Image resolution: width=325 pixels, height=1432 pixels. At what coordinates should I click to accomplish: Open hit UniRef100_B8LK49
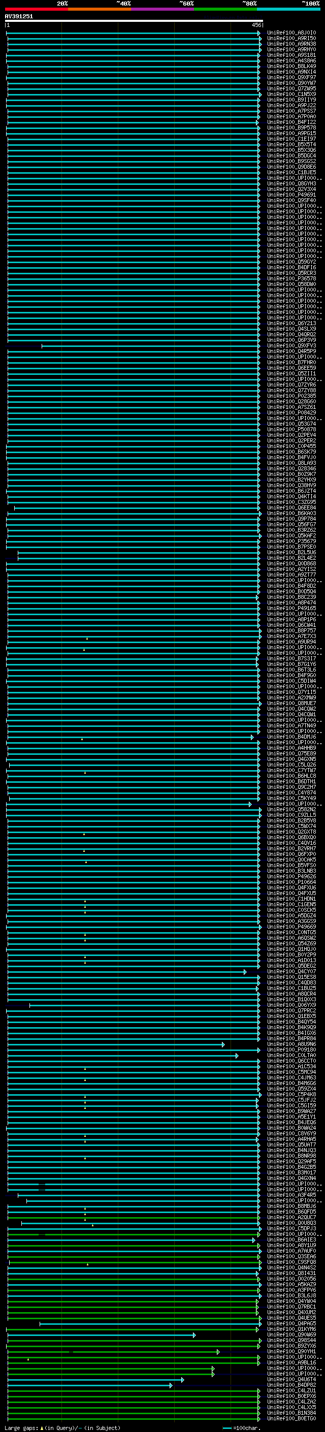[x=291, y=66]
